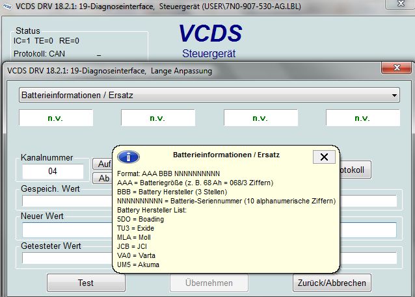
Task: Click the Batterie-Seriennummer explanation line
Action: pos(226,201)
